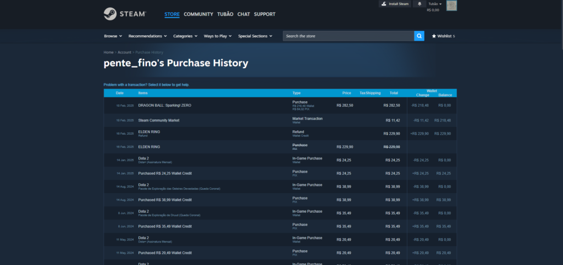Click the Items column header
Viewport: 563px width, 265px height.
143,93
